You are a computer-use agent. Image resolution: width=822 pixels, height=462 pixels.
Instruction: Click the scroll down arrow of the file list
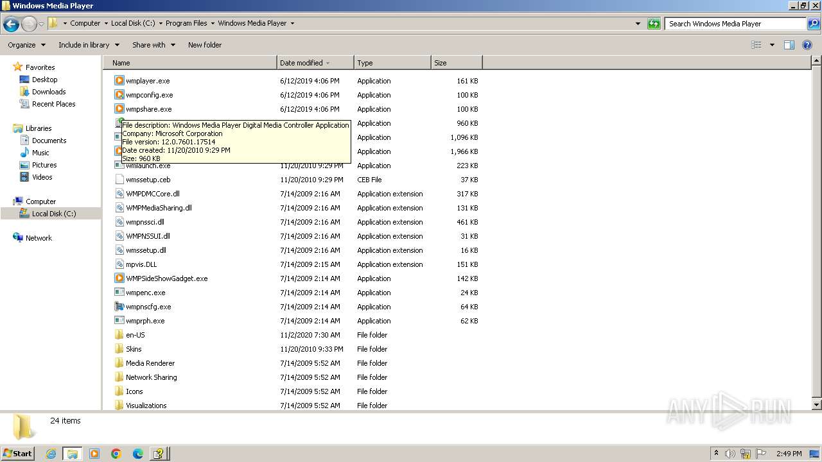(817, 405)
